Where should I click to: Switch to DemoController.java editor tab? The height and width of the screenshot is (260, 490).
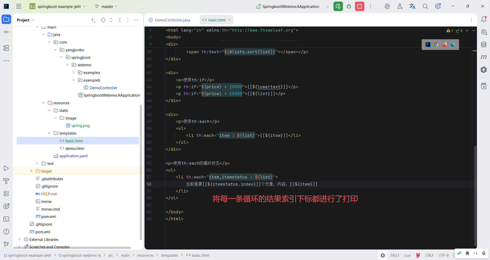coord(169,20)
